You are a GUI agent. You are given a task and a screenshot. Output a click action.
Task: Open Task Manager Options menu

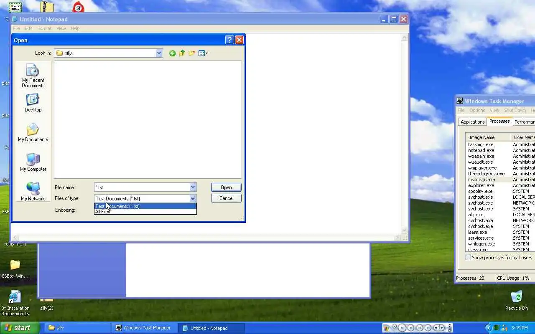tap(477, 110)
